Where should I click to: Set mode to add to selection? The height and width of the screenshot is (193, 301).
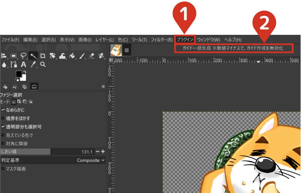[x=19, y=102]
